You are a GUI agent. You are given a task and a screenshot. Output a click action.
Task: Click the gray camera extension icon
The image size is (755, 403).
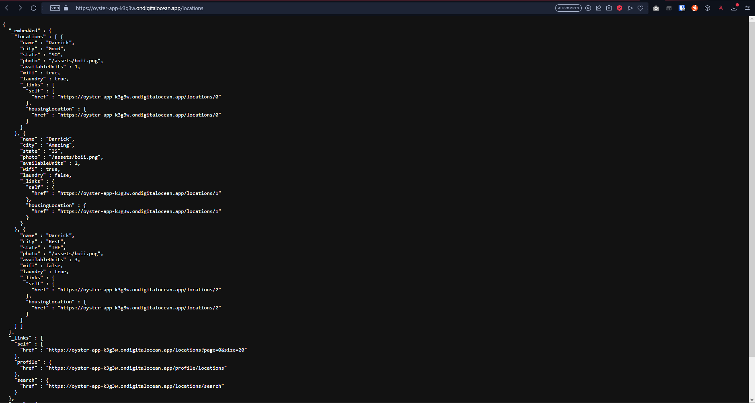656,8
